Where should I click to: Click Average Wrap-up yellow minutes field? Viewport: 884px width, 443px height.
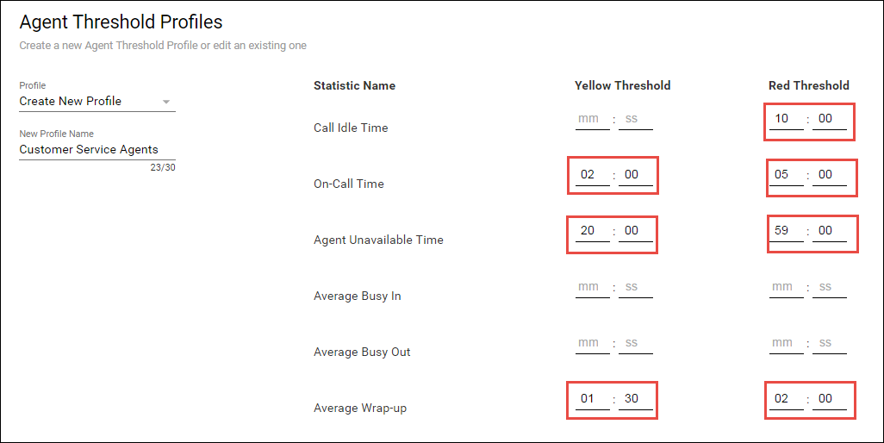(x=591, y=399)
